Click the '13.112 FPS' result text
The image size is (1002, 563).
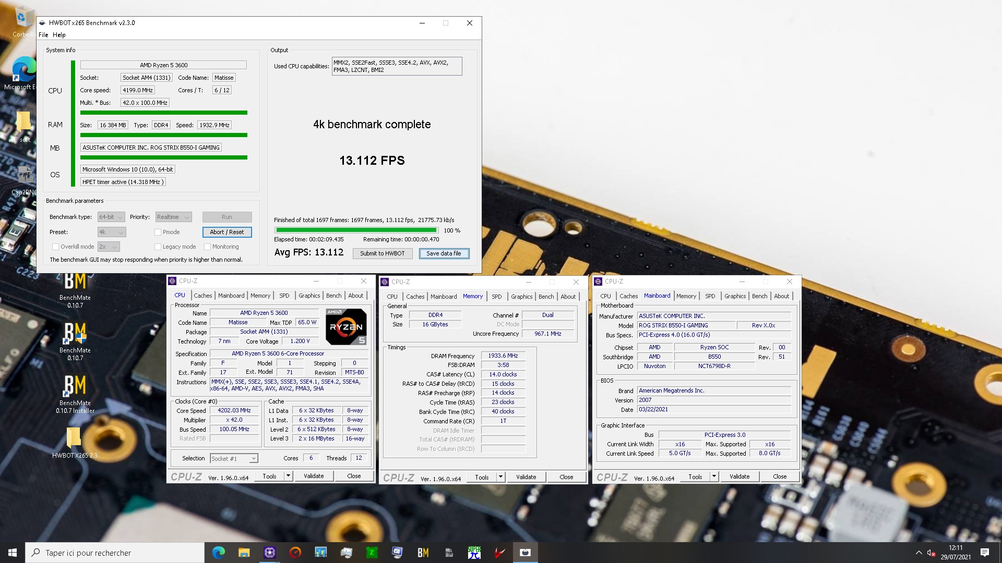[x=372, y=161]
